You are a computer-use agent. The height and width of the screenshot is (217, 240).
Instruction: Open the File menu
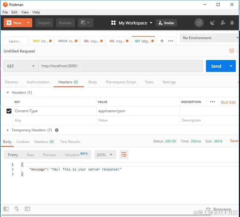[5, 12]
